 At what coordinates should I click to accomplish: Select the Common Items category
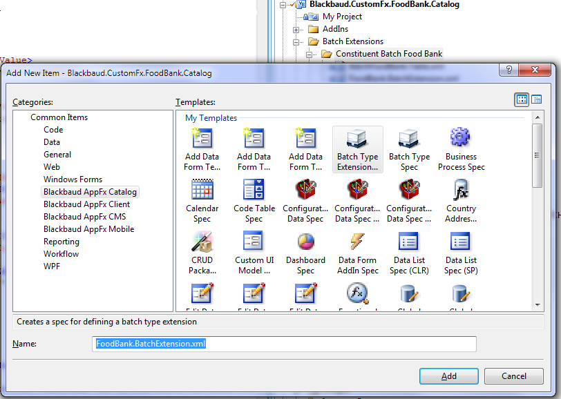59,117
